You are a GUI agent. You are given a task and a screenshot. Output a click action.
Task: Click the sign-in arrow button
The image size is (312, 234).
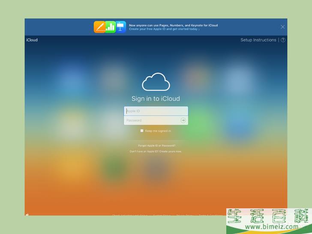tap(183, 120)
